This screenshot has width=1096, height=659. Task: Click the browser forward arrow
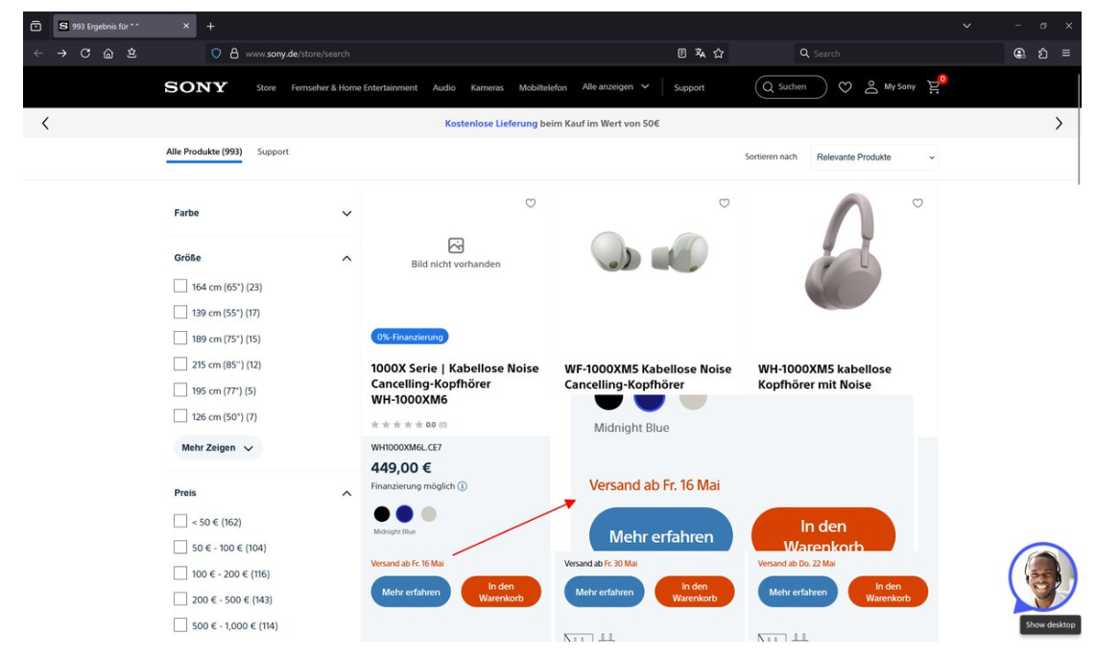(61, 53)
